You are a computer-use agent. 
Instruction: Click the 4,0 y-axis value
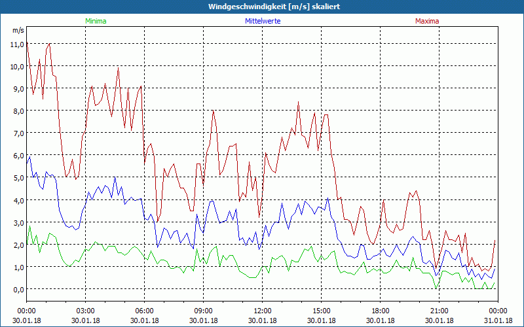[x=19, y=200]
